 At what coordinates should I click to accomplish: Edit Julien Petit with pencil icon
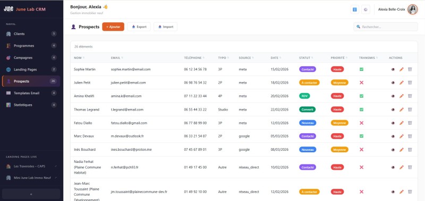tap(402, 83)
